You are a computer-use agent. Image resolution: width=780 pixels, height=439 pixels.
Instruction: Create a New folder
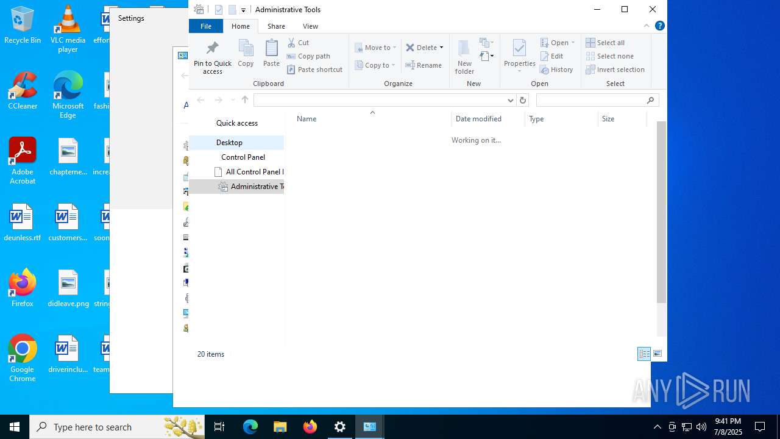coord(464,57)
